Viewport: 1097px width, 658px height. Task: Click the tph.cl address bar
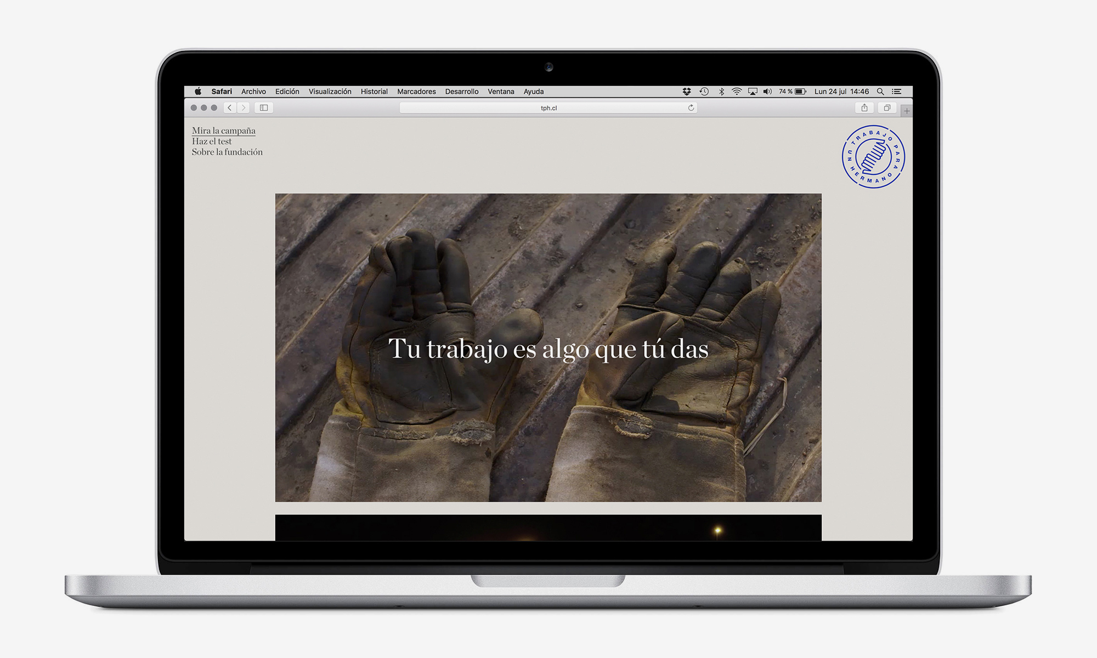coord(548,108)
